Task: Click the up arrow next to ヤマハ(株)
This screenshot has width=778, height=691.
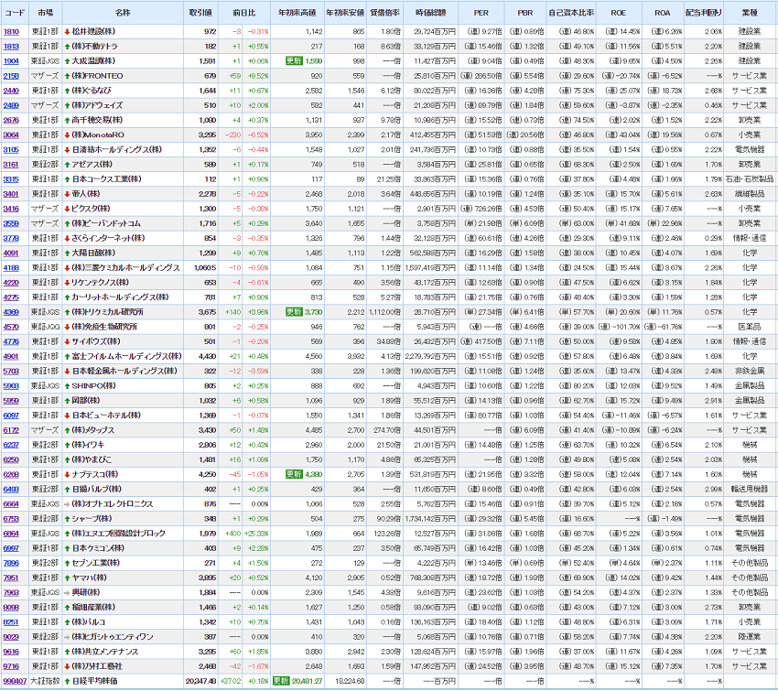Action: [67, 578]
